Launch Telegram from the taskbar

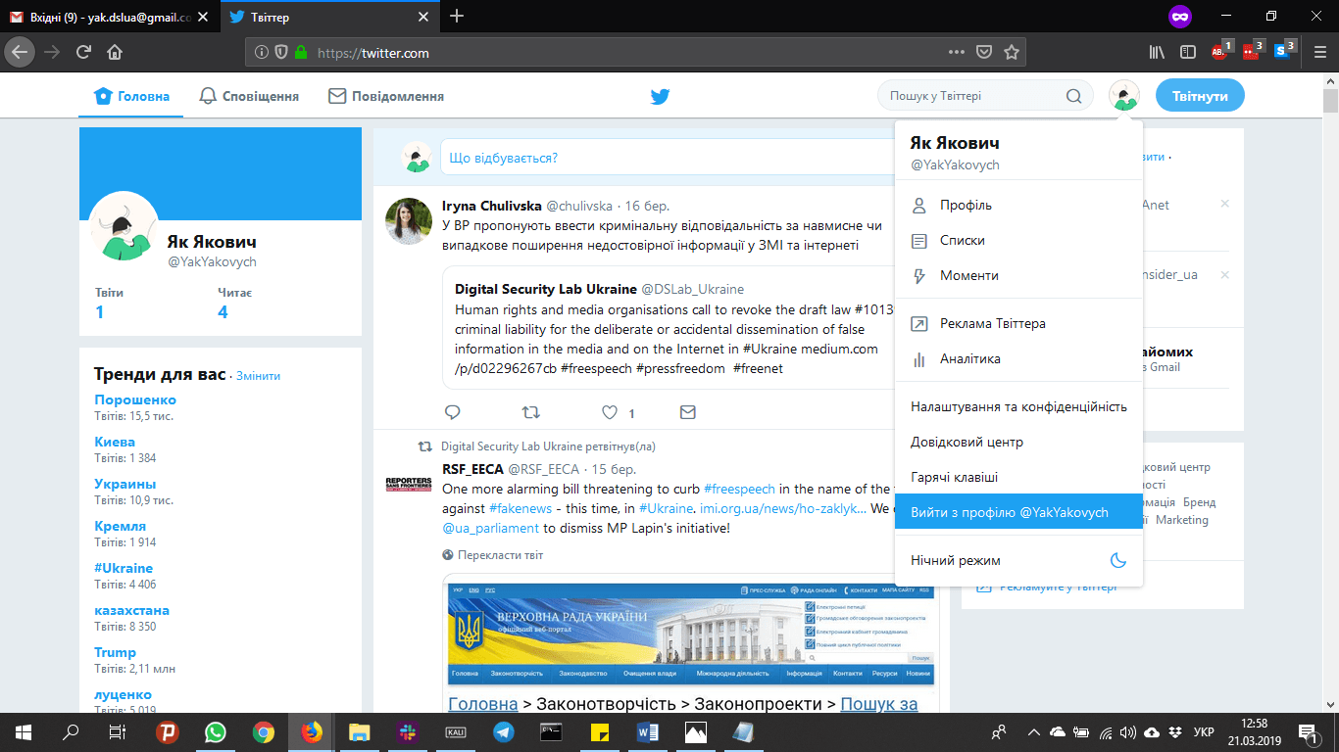[x=504, y=732]
